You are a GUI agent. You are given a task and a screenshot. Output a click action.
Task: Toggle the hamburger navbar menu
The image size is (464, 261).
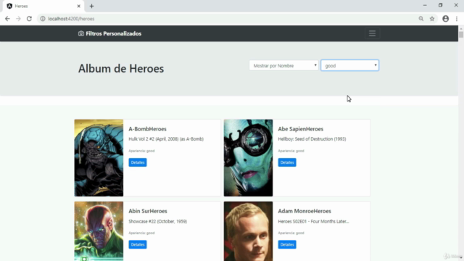[372, 33]
